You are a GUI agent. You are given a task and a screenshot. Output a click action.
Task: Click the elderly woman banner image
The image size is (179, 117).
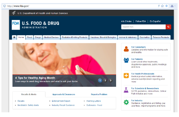[x=64, y=59]
